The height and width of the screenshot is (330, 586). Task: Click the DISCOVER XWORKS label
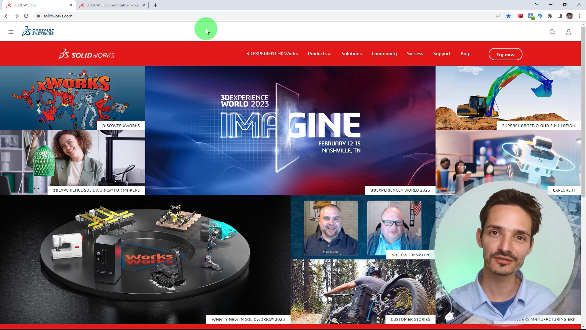[121, 126]
